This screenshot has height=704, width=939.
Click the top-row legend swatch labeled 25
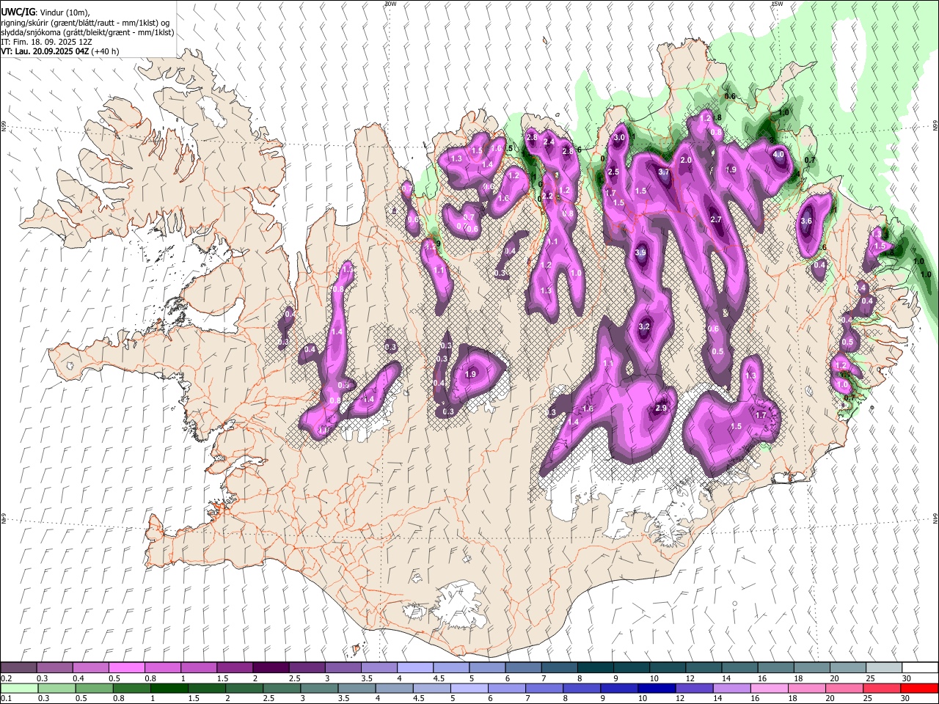point(883,668)
